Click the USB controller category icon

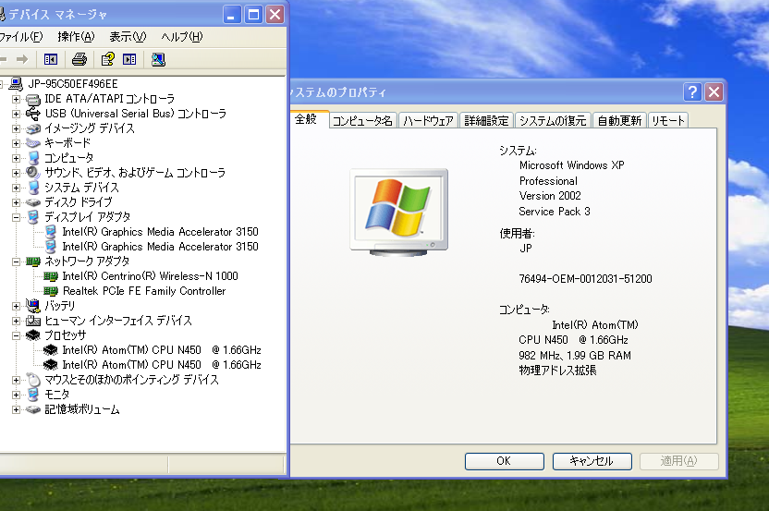(x=33, y=114)
